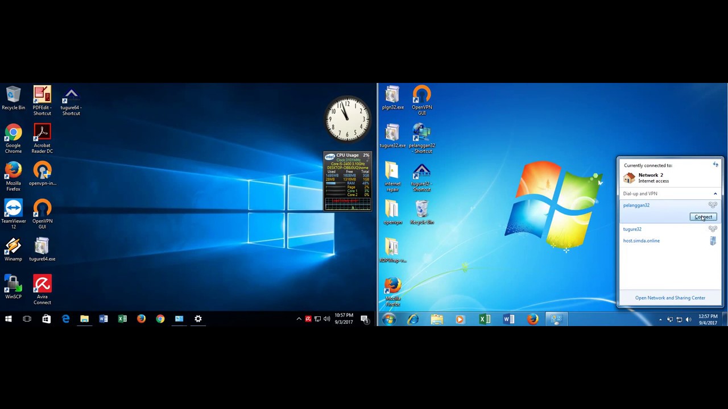Open Acrobat Reader DC desktop icon

pyautogui.click(x=42, y=139)
